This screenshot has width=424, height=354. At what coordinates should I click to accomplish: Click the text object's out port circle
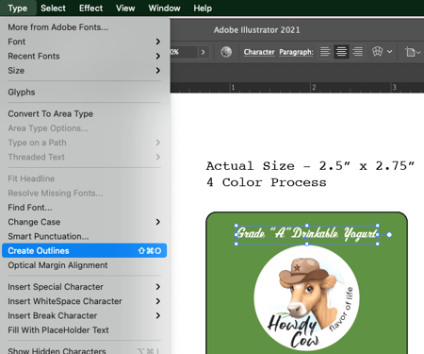click(389, 235)
